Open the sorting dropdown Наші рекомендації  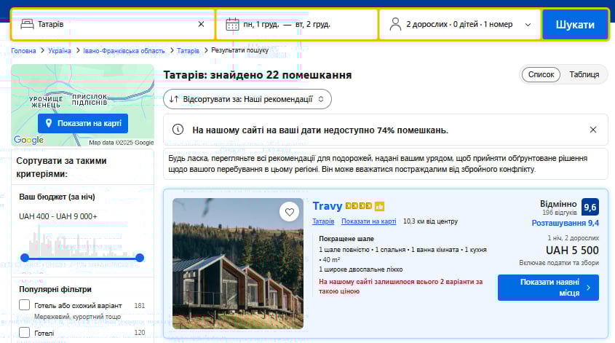point(247,99)
